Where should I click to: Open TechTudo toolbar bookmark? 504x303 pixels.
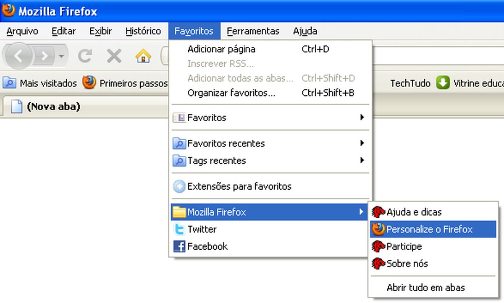[x=410, y=83]
